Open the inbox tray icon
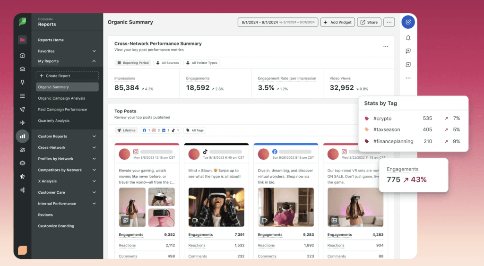 [22, 69]
